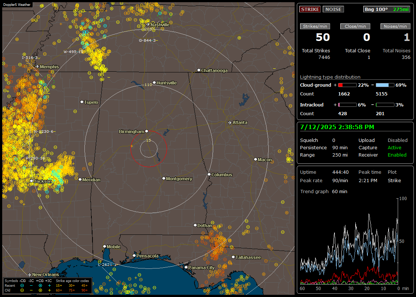Click the Columbus city dot

click(209, 174)
